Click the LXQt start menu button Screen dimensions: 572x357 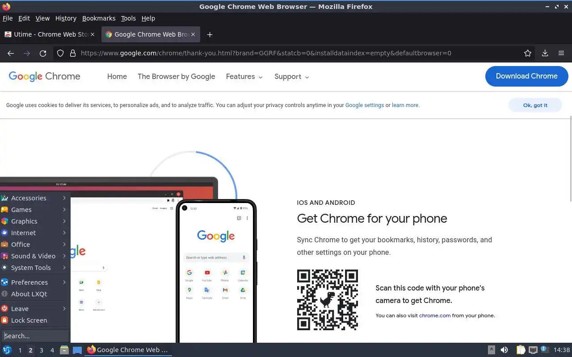[x=7, y=350]
